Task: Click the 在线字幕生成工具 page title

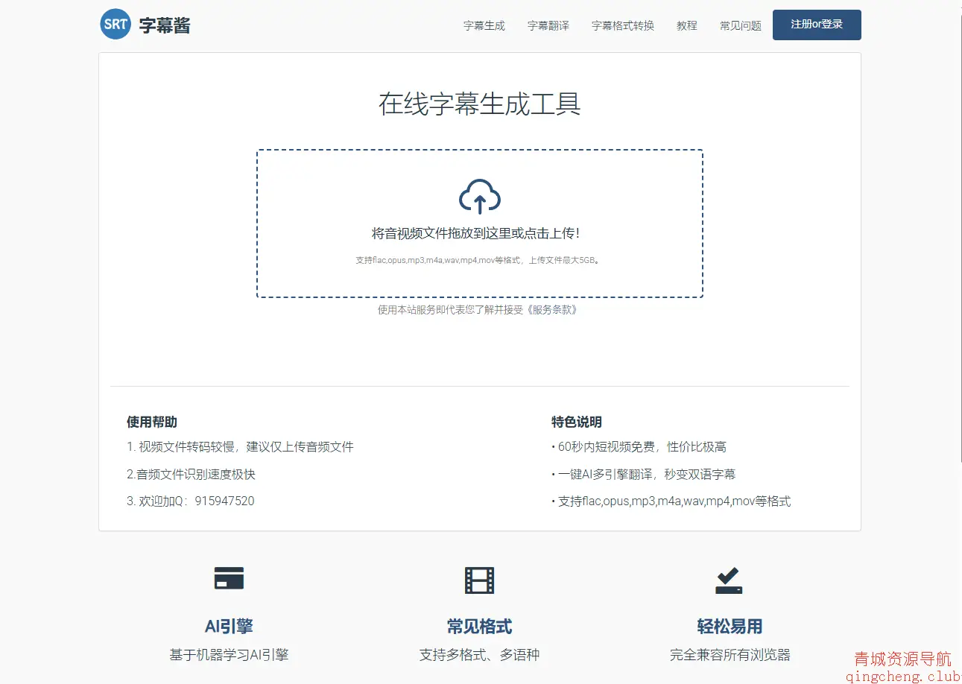Action: click(x=479, y=104)
